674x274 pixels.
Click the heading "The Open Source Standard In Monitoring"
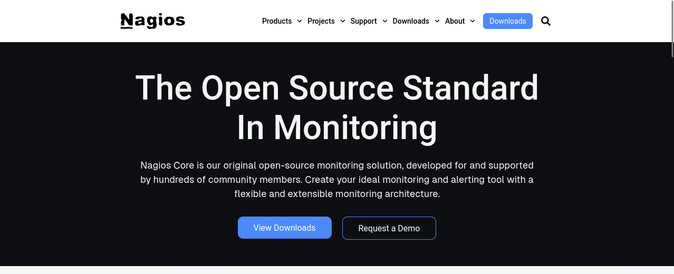337,107
